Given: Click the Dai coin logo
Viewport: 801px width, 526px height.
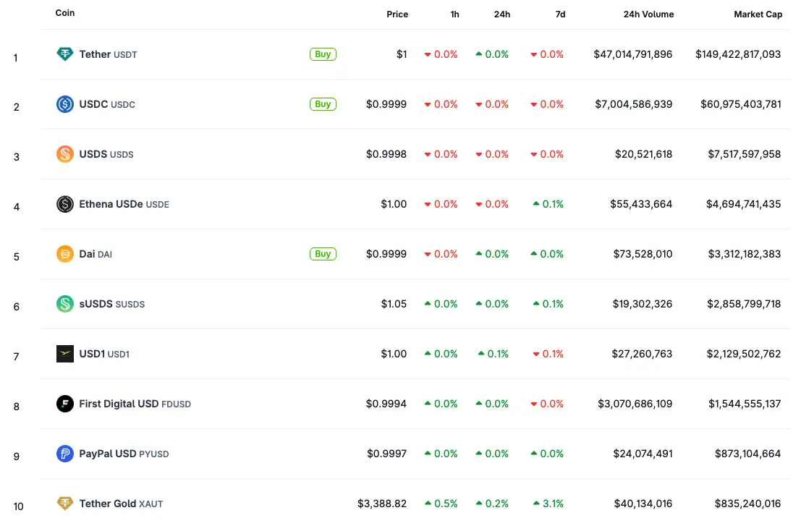Looking at the screenshot, I should [x=65, y=254].
